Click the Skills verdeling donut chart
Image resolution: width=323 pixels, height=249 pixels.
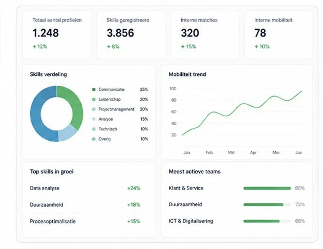coord(57,114)
